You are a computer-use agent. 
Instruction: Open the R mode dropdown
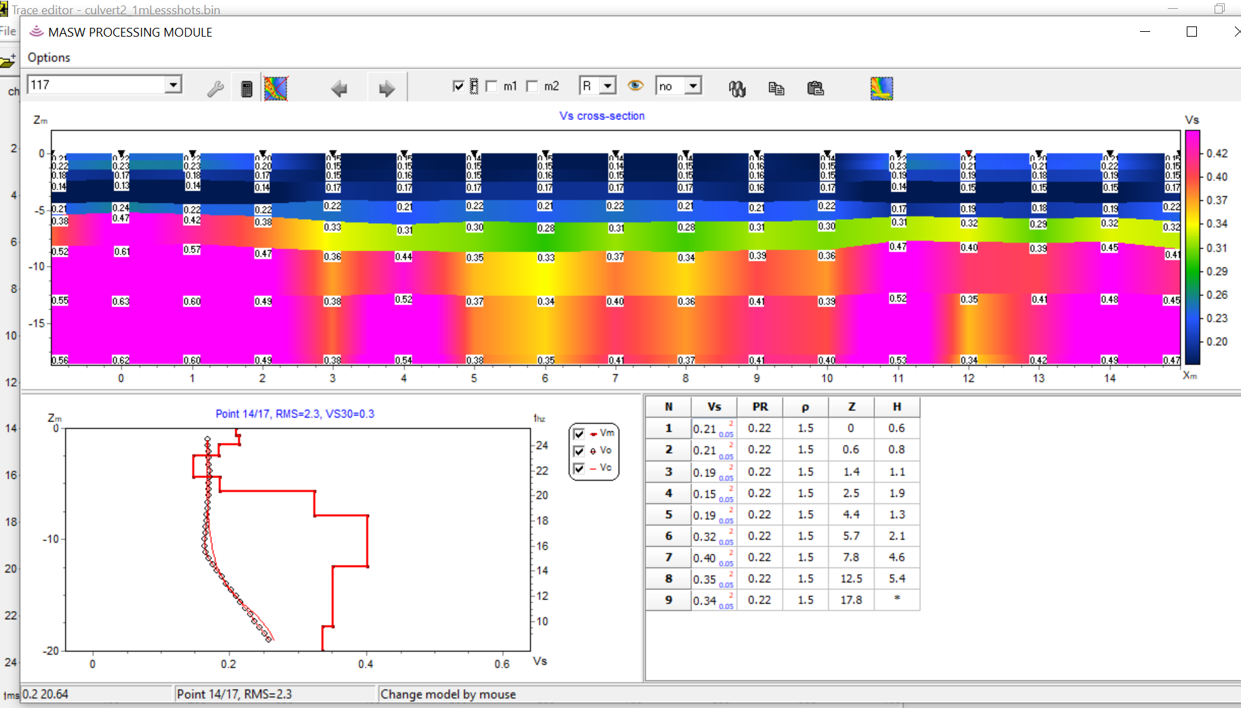pos(608,86)
